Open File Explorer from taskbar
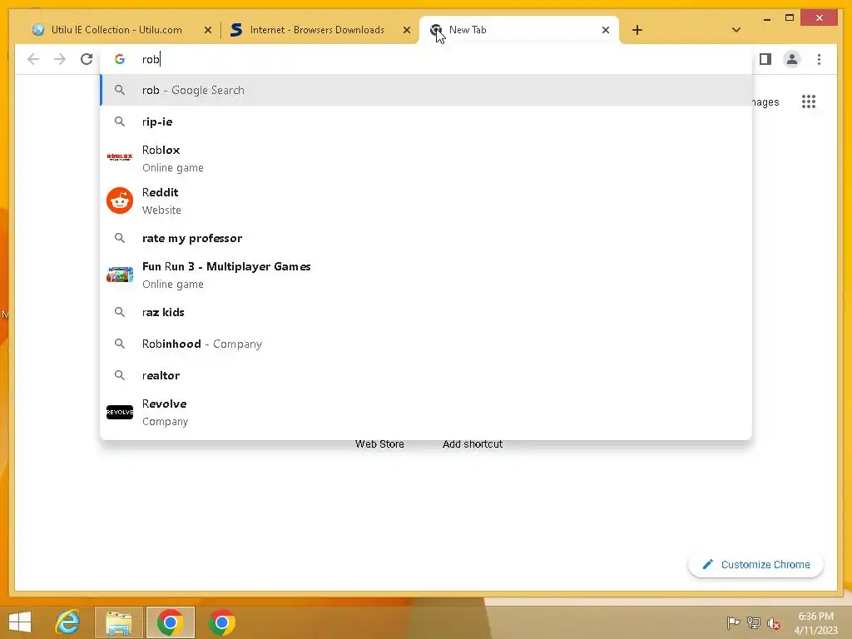This screenshot has width=852, height=639. click(x=119, y=622)
